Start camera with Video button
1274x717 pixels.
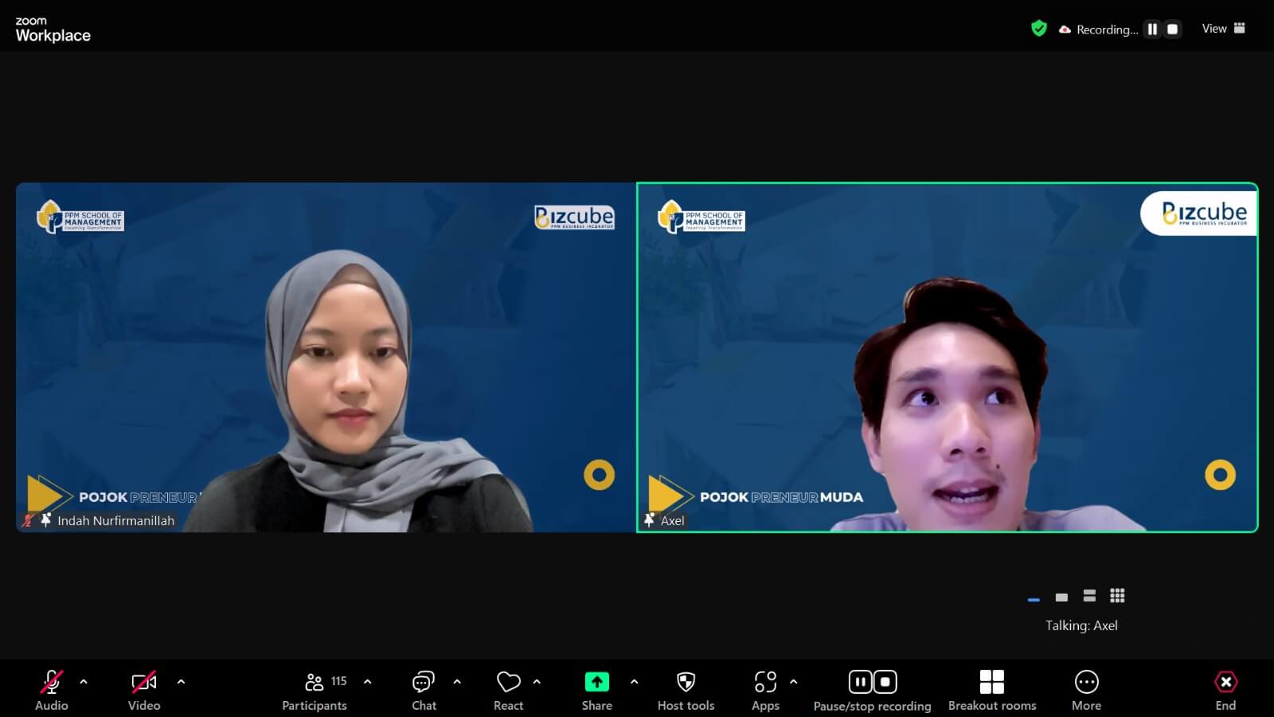144,690
